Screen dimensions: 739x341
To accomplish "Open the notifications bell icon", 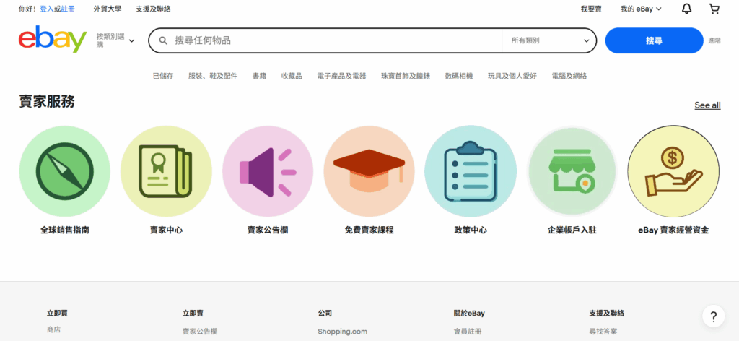I will click(687, 9).
